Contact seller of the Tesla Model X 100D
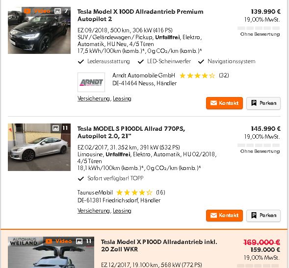Viewport: 289px width, 268px height. (224, 103)
